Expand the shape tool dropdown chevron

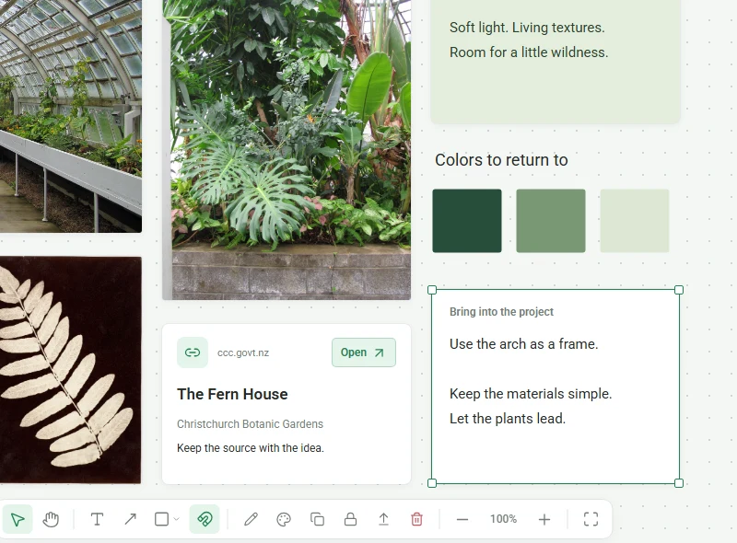point(176,519)
